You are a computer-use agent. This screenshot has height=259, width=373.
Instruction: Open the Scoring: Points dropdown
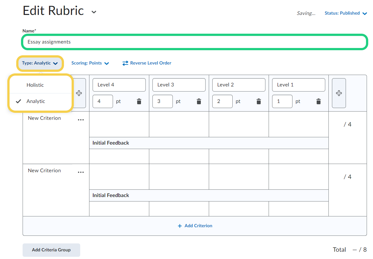click(x=90, y=63)
